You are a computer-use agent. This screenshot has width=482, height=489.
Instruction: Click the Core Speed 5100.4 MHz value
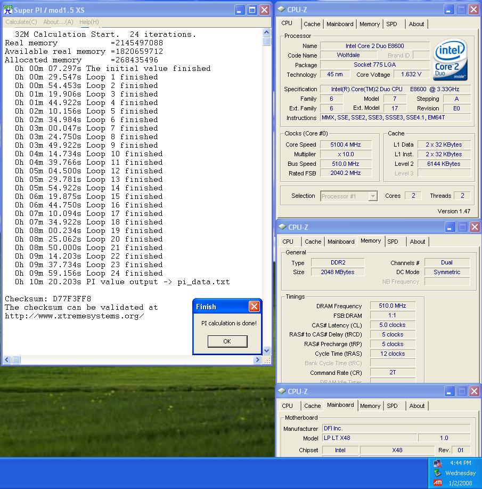click(x=346, y=145)
